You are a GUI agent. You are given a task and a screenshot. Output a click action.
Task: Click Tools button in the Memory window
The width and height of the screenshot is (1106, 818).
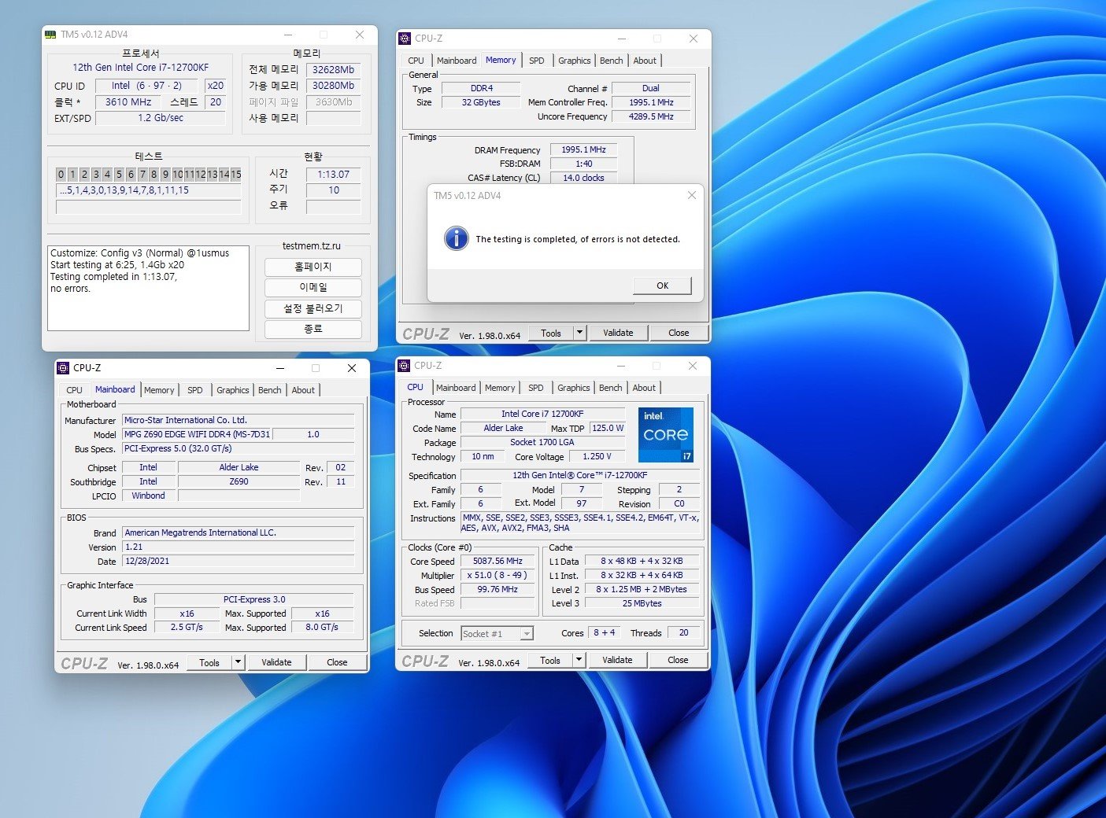[x=551, y=333]
